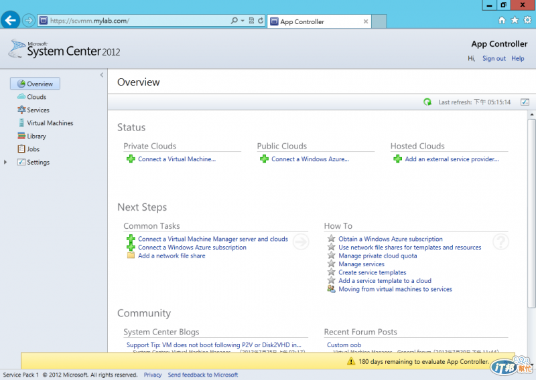The image size is (536, 380).
Task: Open the Jobs section
Action: click(33, 149)
